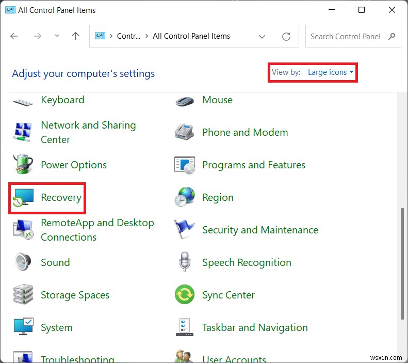Open the Taskbar and Navigation link
Viewport: 408px width, 363px height.
pyautogui.click(x=255, y=327)
